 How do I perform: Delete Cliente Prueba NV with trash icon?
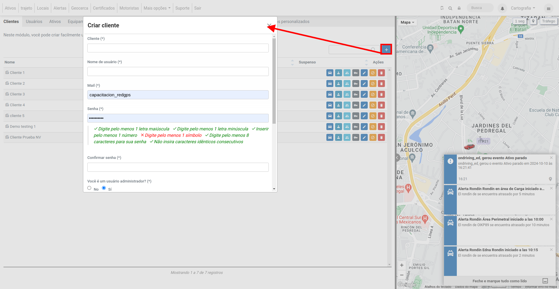pos(381,137)
